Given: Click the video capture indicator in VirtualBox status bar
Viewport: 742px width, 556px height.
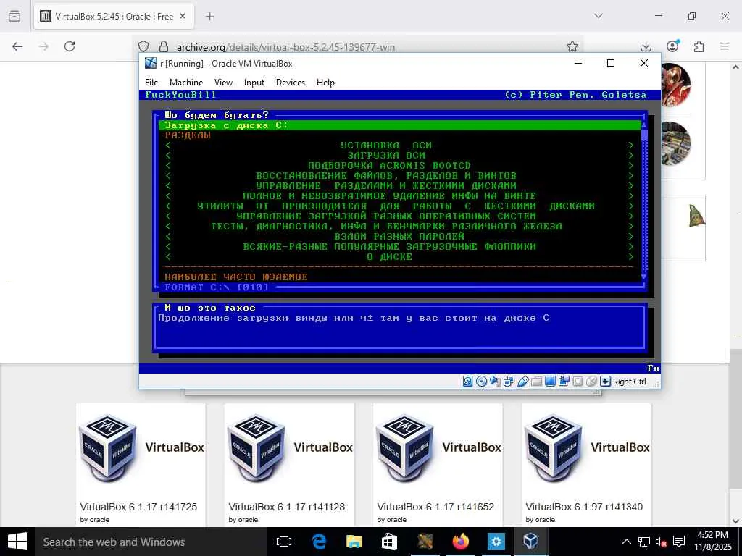Looking at the screenshot, I should pos(564,382).
